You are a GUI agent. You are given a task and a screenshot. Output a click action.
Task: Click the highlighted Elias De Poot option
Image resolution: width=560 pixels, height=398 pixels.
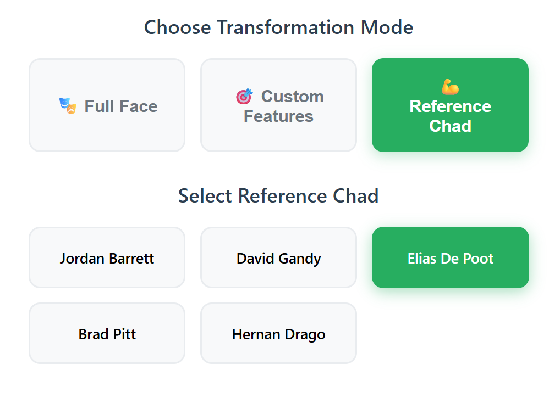click(x=451, y=257)
